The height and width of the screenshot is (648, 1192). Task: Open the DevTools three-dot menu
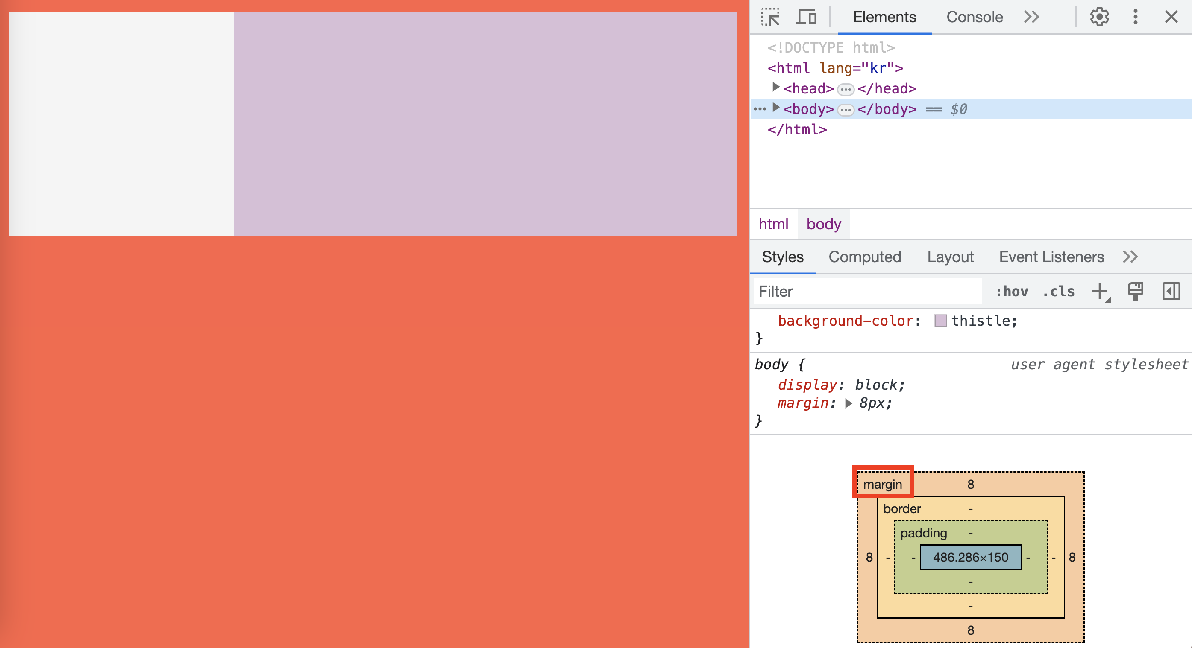click(1135, 17)
